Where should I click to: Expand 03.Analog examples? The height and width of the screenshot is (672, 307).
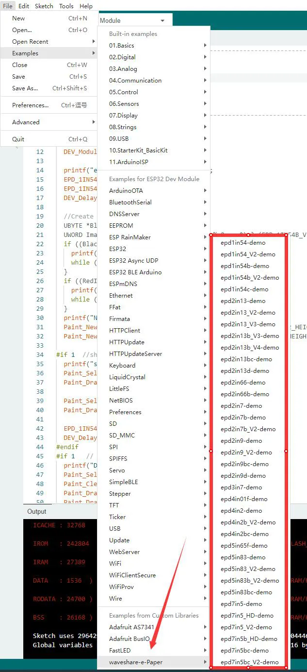pos(154,69)
